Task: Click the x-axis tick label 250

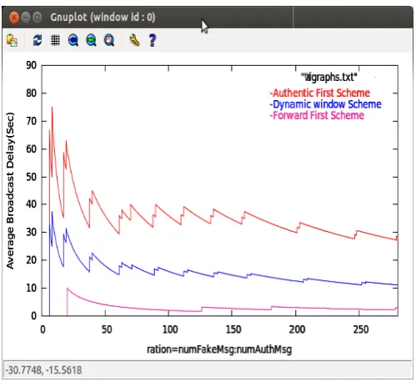Action: pyautogui.click(x=361, y=329)
